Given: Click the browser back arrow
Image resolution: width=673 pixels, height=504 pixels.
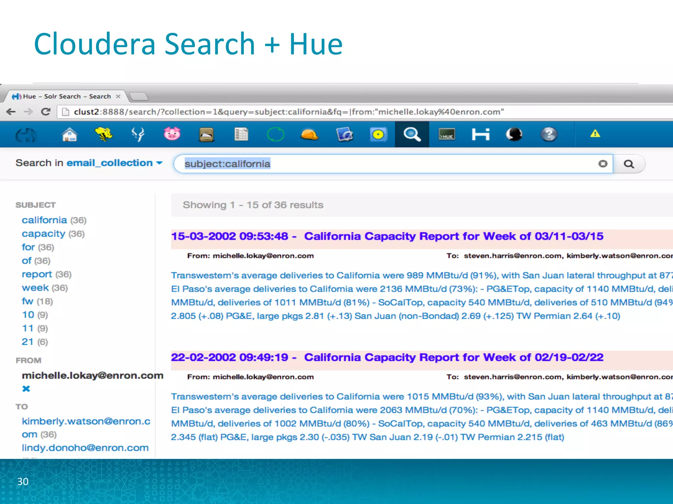Looking at the screenshot, I should coord(11,112).
